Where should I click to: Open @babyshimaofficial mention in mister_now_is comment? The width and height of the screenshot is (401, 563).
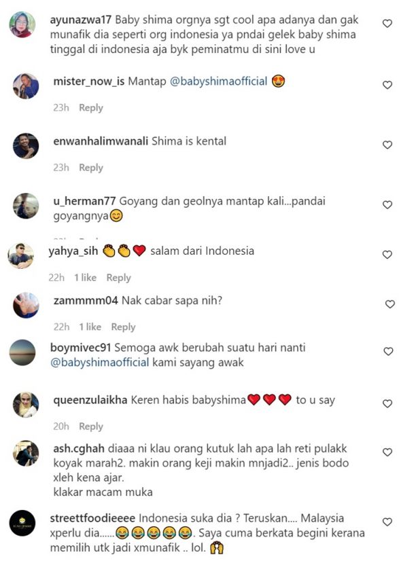click(218, 81)
